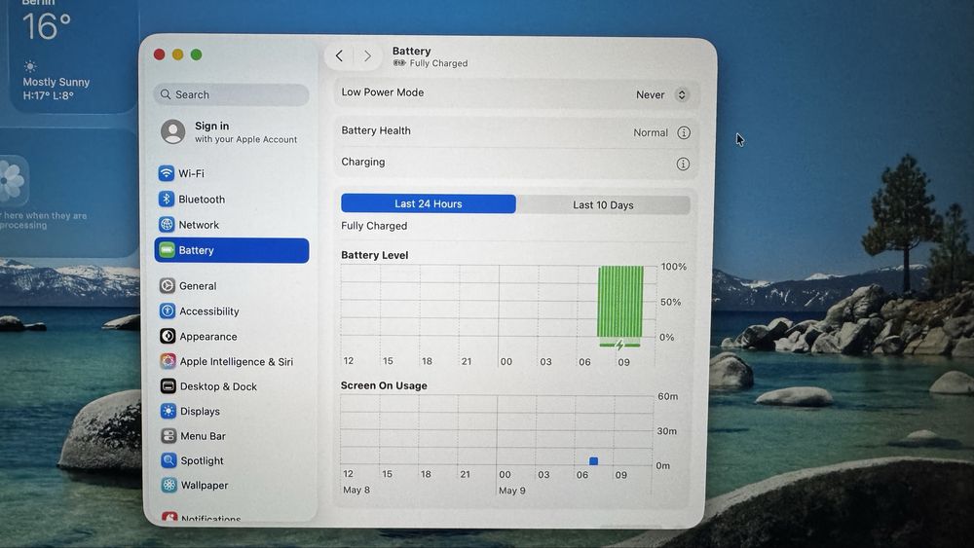974x548 pixels.
Task: Click the Accessibility icon
Action: (168, 311)
